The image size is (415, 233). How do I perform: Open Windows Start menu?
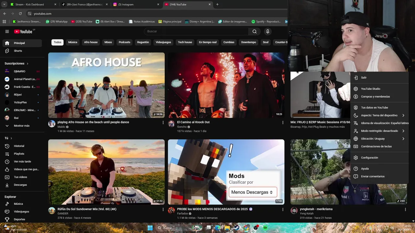tap(150, 228)
